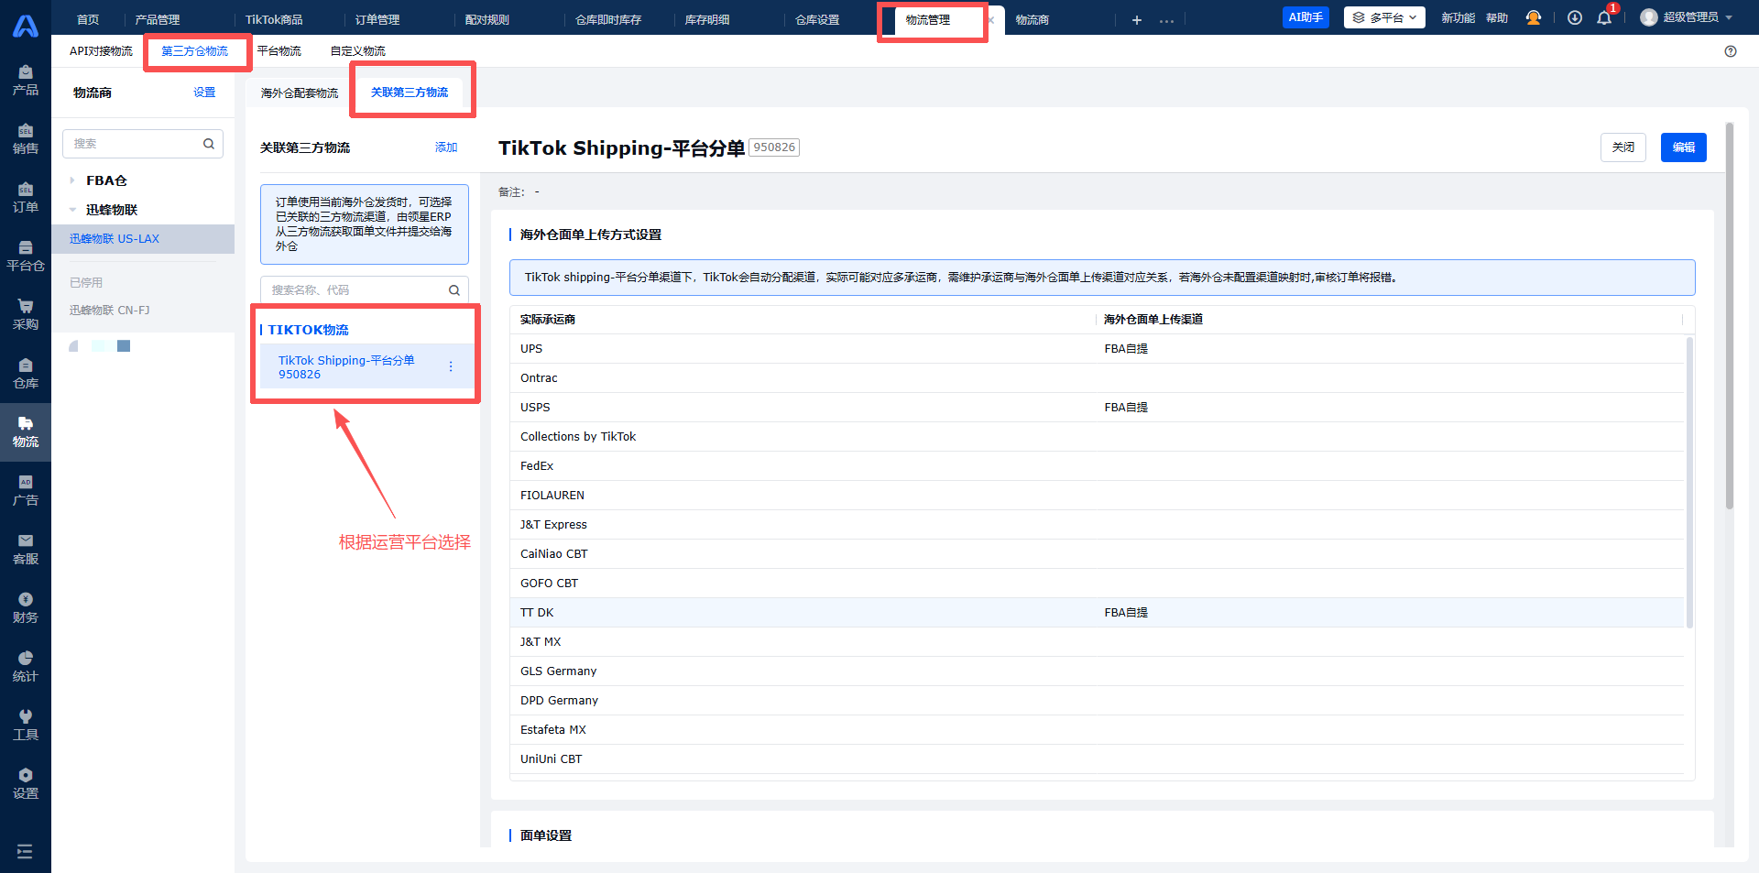The image size is (1759, 873).
Task: Open the 超级管理员 account dropdown
Action: click(1687, 17)
